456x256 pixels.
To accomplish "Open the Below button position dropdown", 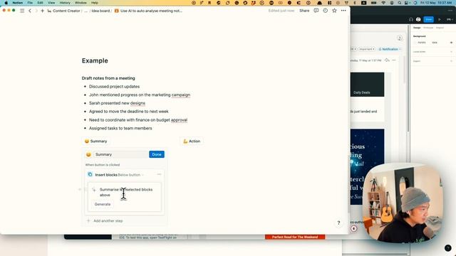I will [x=131, y=175].
